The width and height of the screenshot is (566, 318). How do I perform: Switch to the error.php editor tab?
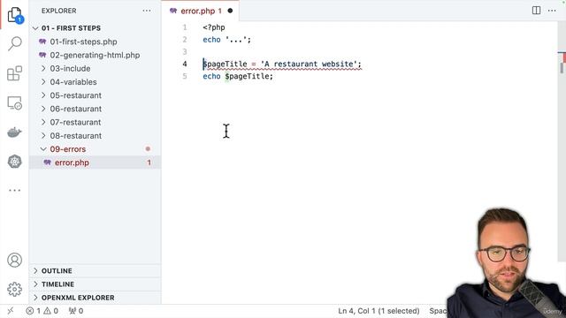click(x=201, y=11)
